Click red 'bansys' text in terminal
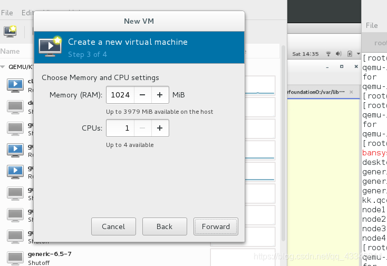The height and width of the screenshot is (266, 387). [374, 153]
